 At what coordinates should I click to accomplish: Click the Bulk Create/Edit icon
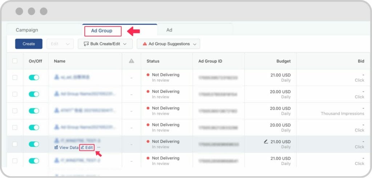pyautogui.click(x=86, y=44)
